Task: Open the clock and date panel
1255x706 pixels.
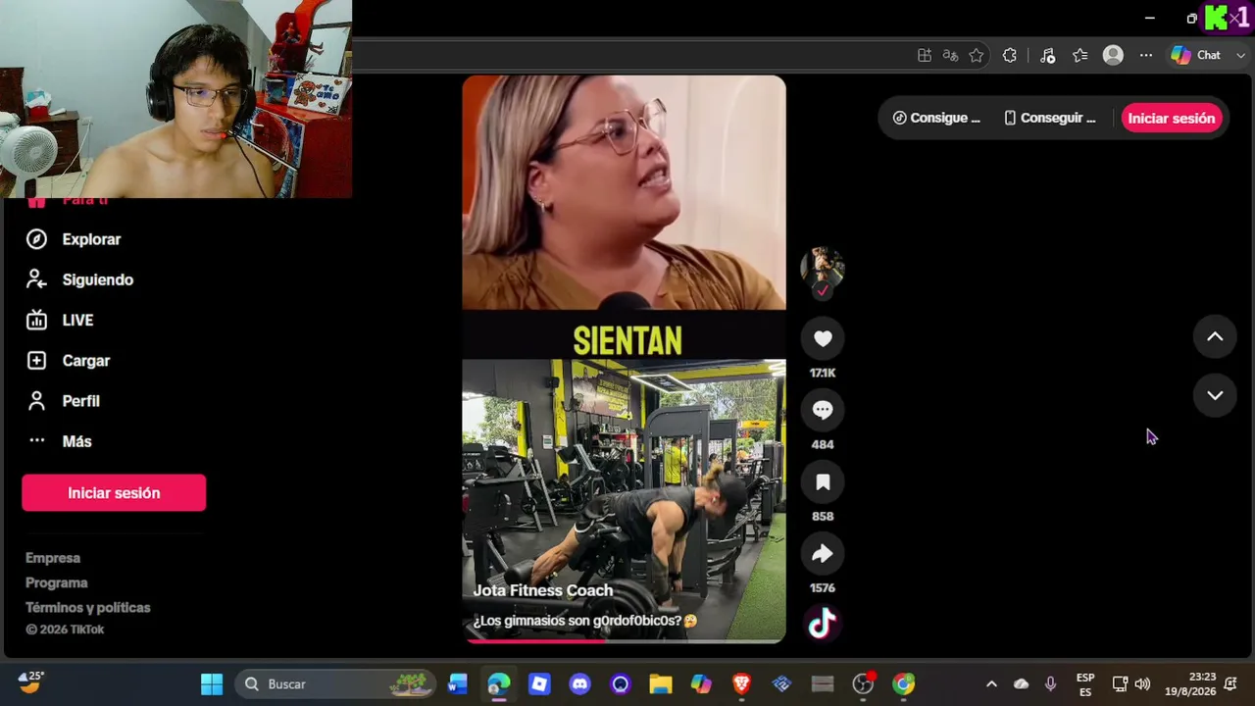Action: point(1189,684)
